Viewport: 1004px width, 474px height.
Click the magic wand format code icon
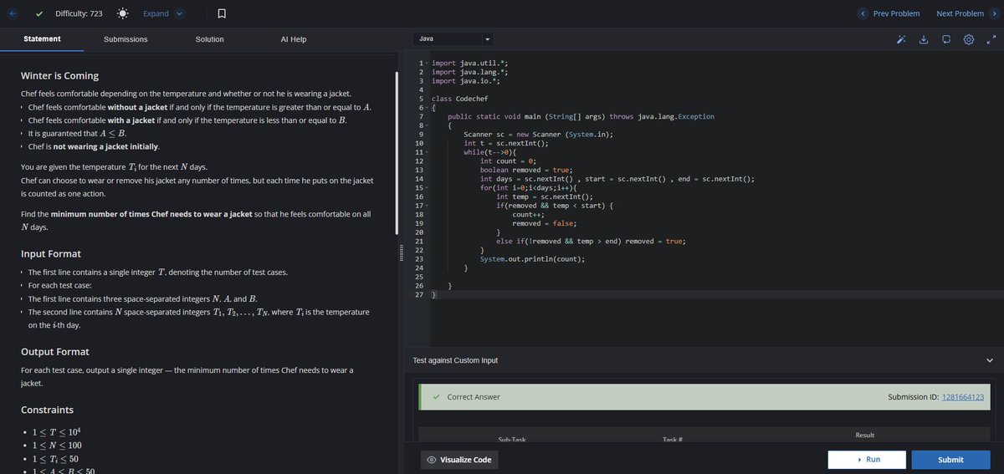901,39
